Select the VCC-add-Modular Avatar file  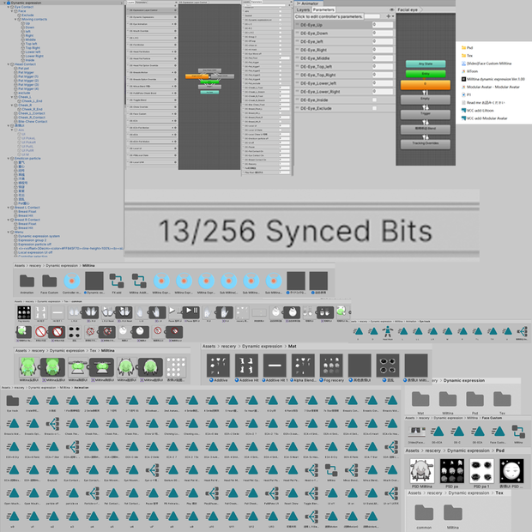[484, 118]
